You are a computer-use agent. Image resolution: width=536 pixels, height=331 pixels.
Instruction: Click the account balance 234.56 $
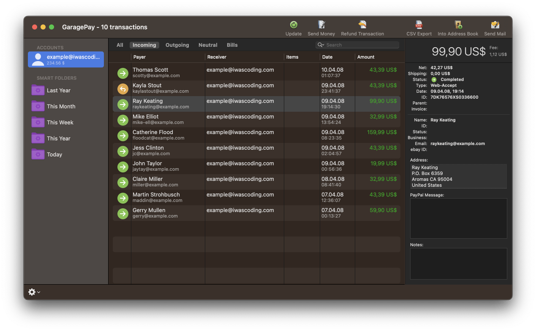pyautogui.click(x=56, y=63)
